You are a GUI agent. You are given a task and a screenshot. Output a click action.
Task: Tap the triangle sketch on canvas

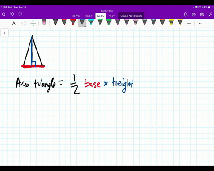(x=33, y=52)
